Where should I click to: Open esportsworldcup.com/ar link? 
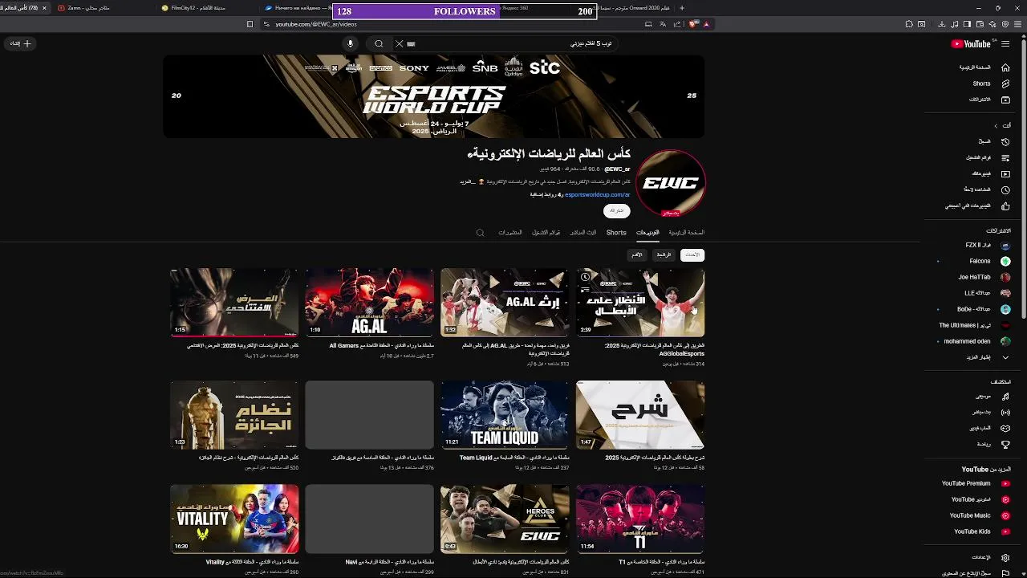597,194
